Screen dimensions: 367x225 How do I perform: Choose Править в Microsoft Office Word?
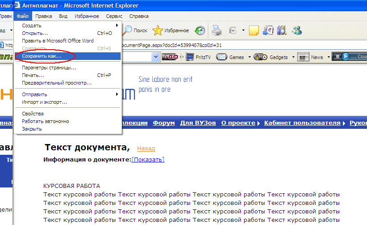click(67, 41)
